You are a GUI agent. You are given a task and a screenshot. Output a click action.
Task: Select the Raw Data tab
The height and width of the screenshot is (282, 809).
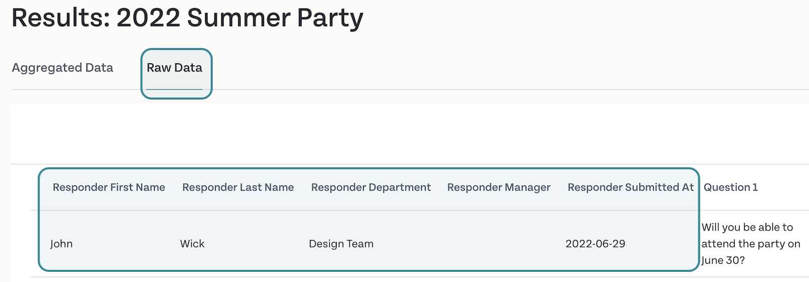(x=174, y=68)
